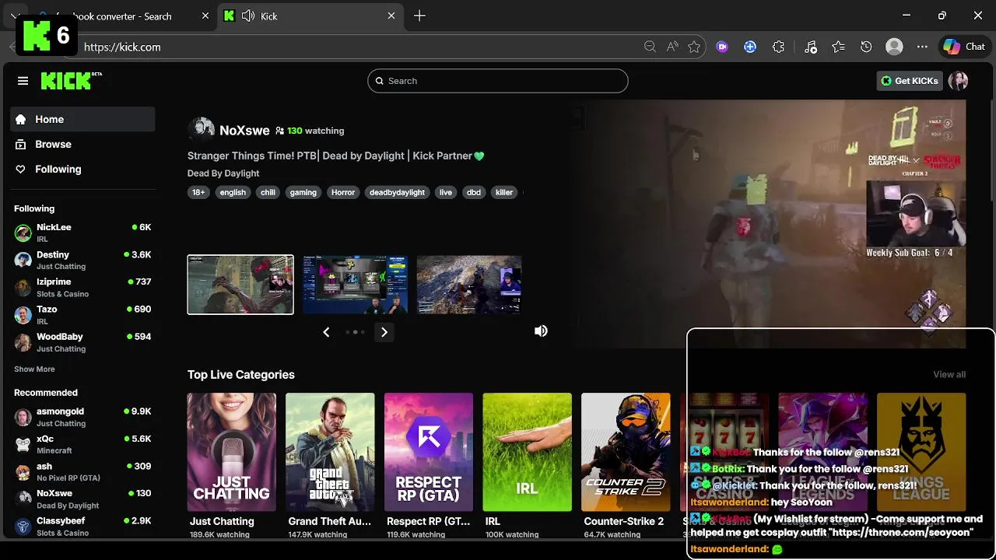Click the browser zoom magnifier icon
Viewport: 996px width, 560px height.
(x=650, y=47)
